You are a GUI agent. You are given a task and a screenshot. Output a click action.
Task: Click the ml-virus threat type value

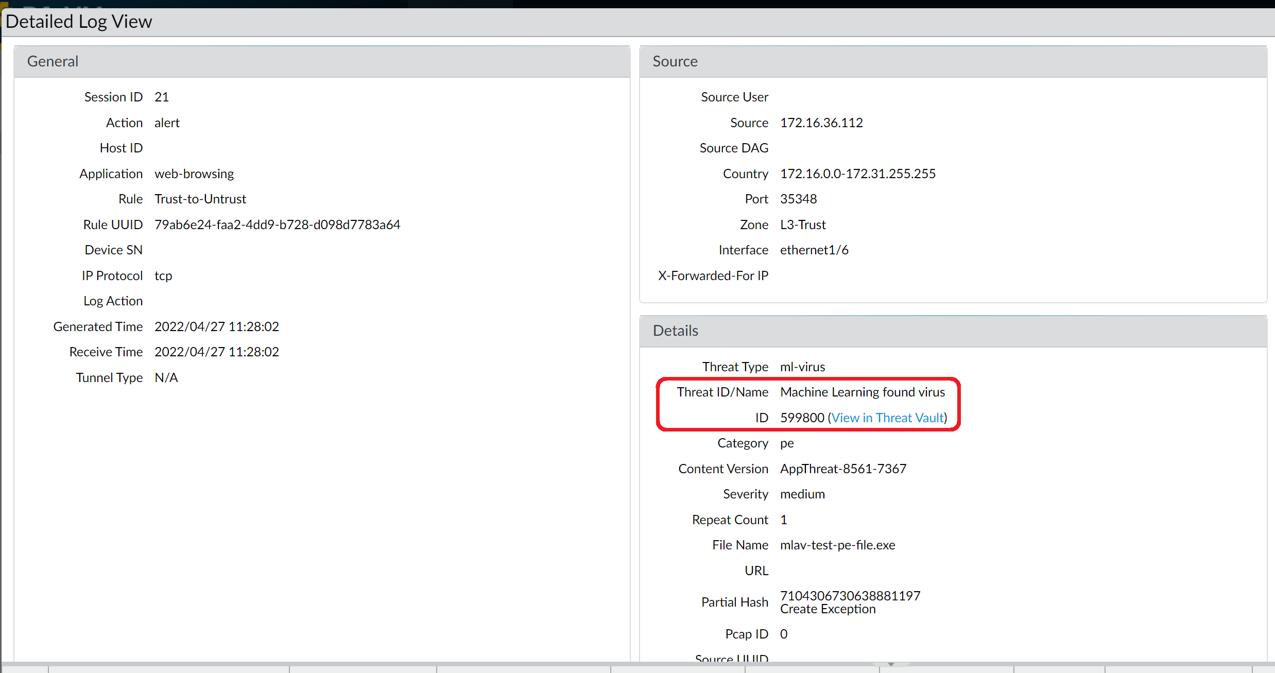click(x=802, y=367)
